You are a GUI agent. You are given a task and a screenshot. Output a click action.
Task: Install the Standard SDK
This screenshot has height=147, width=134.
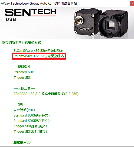(x=24, y=72)
